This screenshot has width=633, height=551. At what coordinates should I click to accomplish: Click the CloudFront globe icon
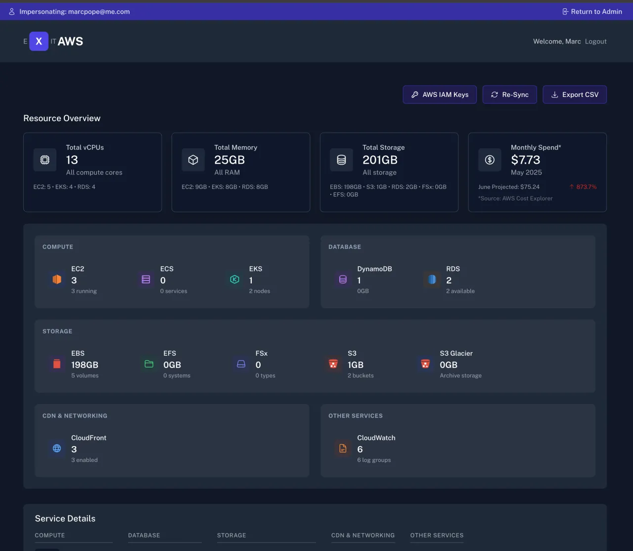(57, 449)
